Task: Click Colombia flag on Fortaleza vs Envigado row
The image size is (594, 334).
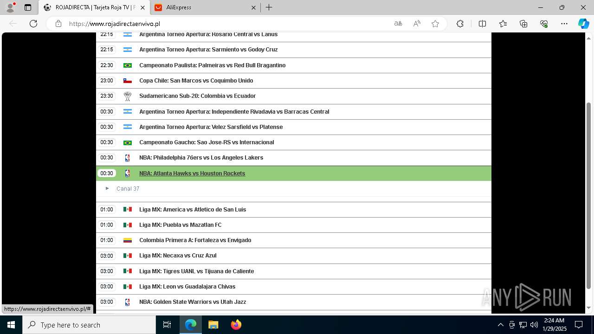Action: (127, 240)
